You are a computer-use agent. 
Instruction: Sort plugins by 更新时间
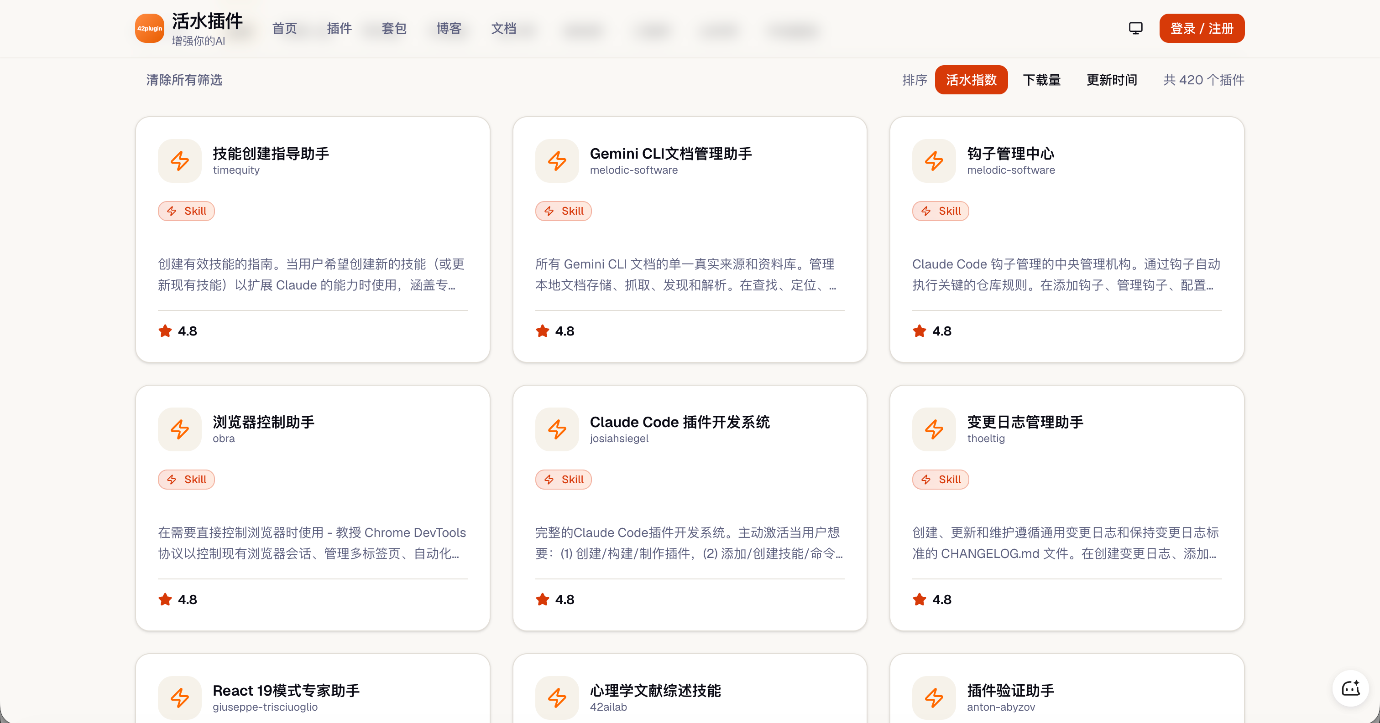pos(1111,80)
